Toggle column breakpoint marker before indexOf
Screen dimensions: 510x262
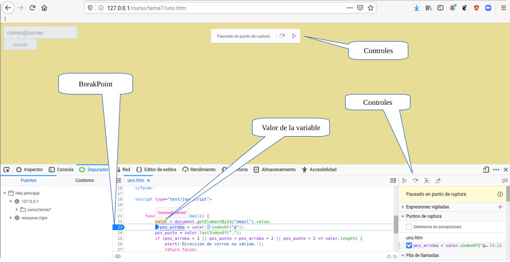pos(209,227)
